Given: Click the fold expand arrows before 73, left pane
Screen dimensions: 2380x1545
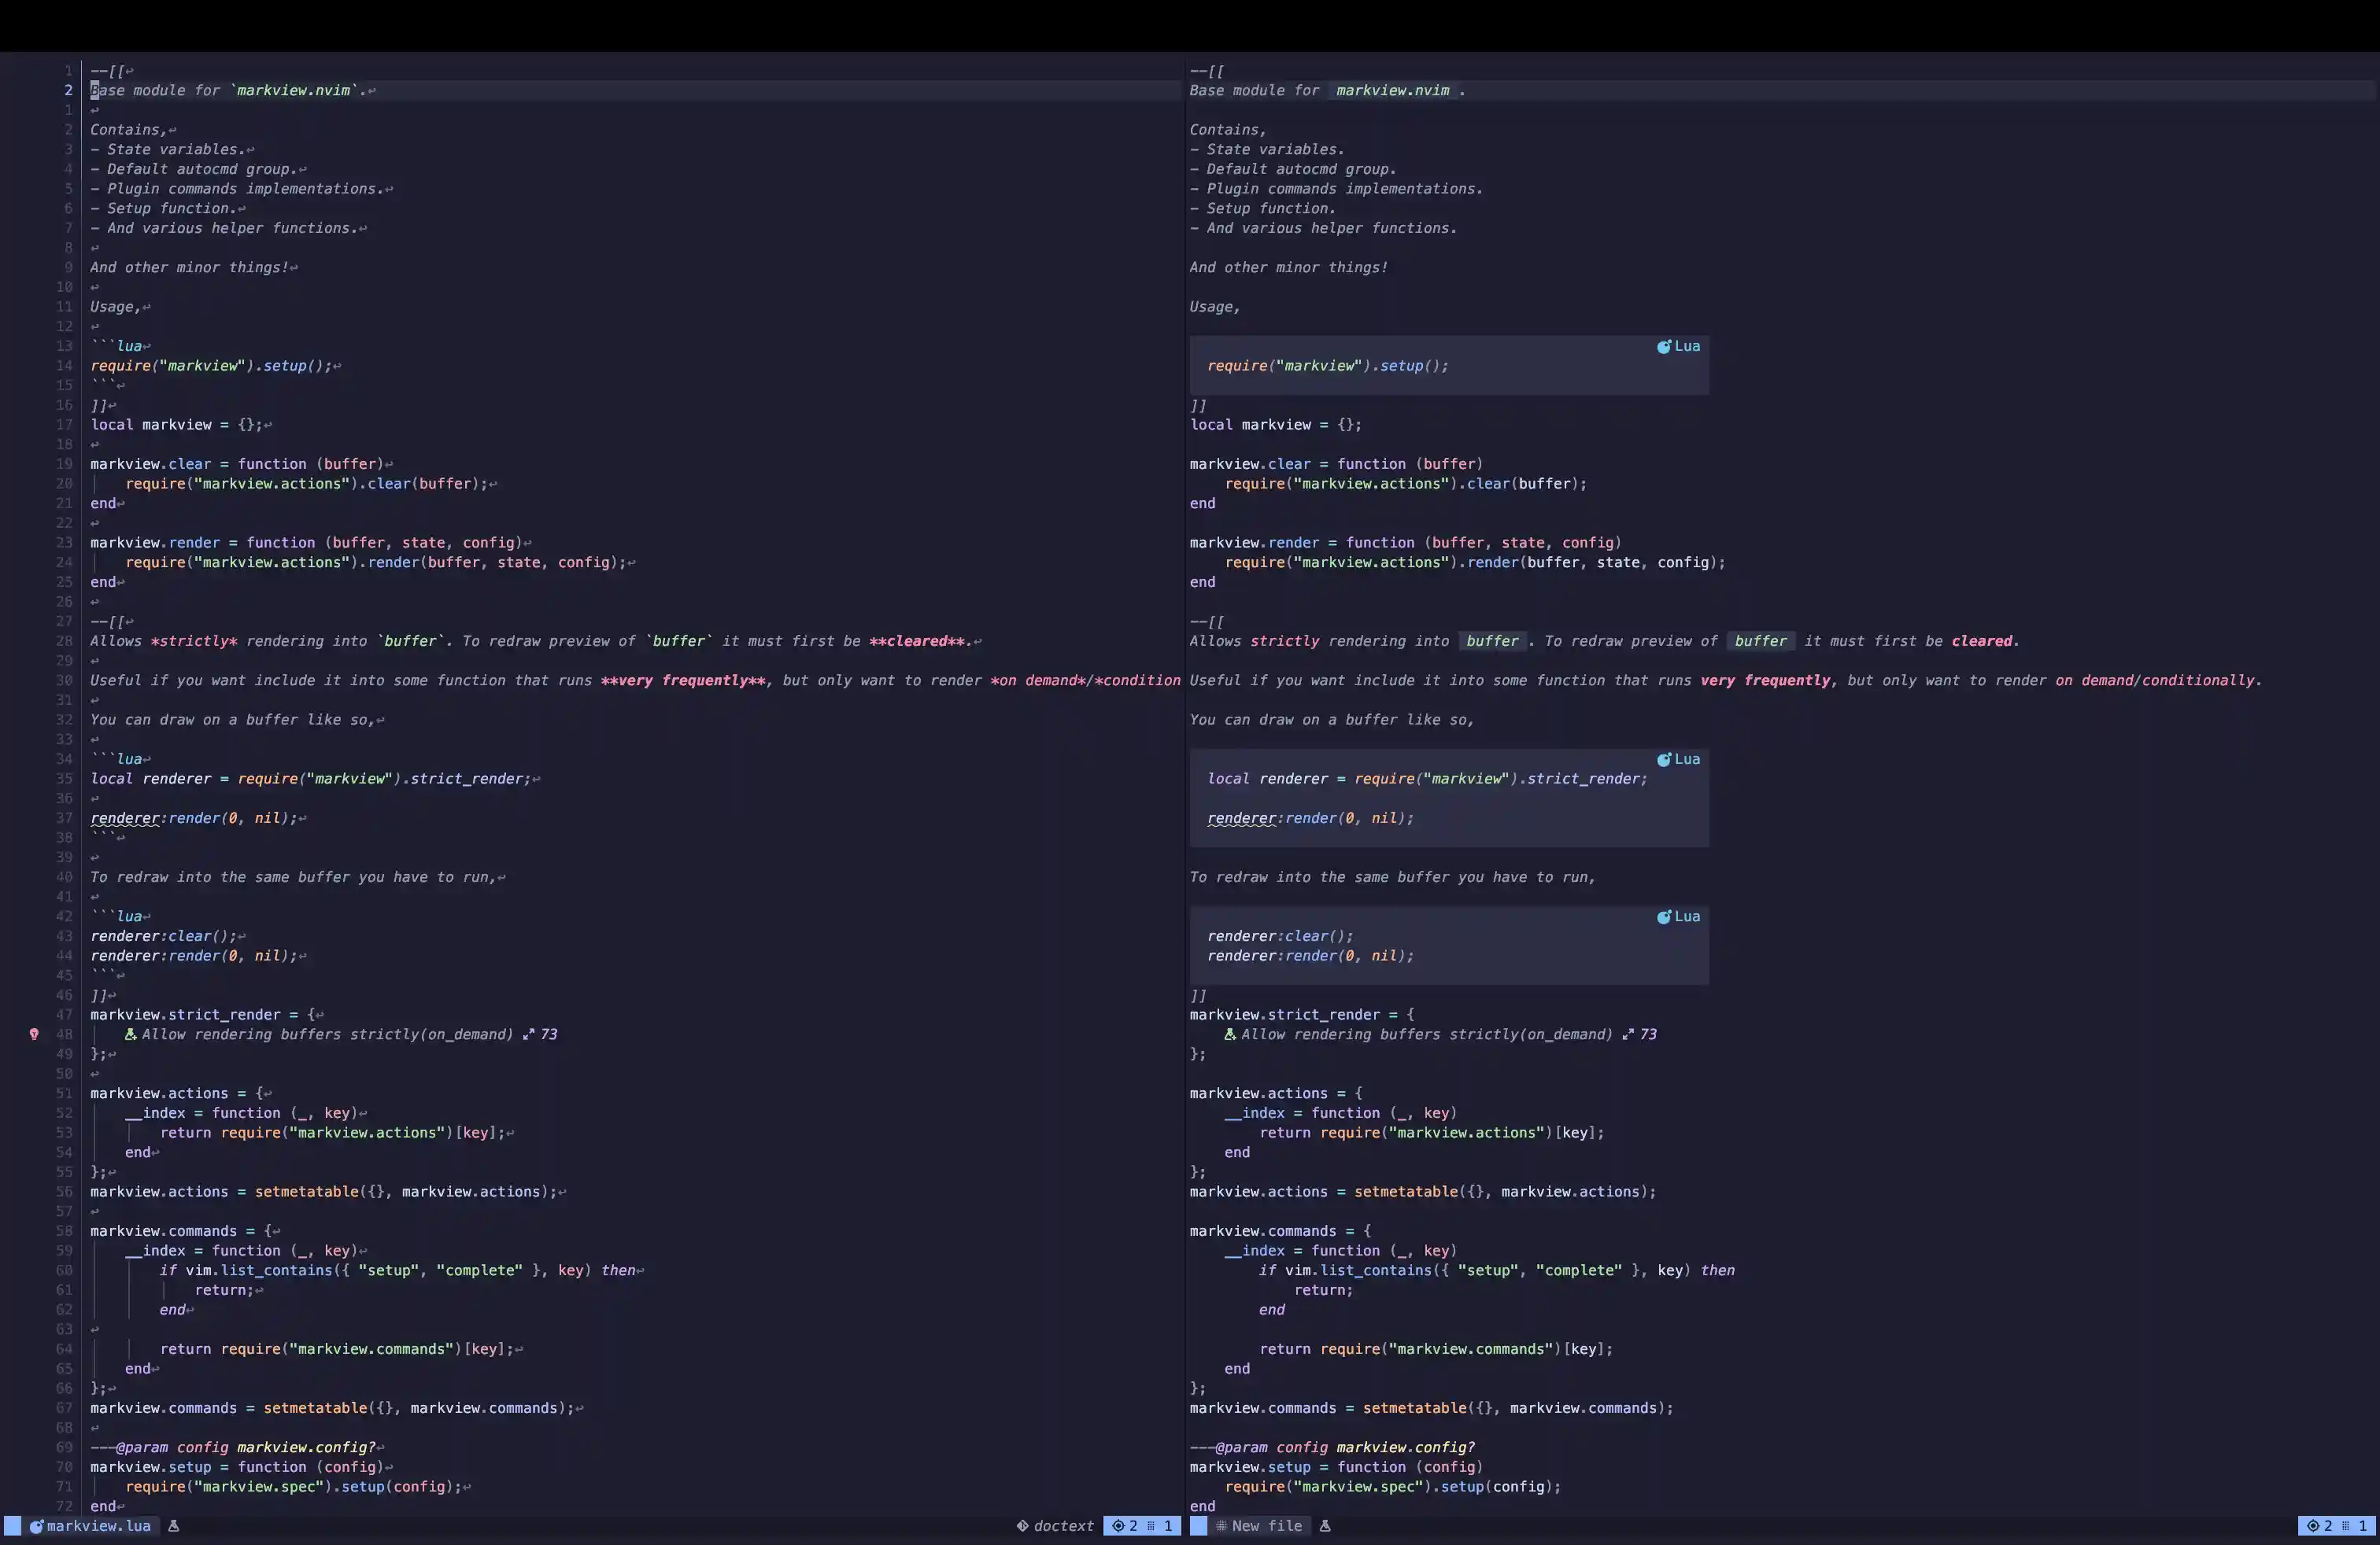Looking at the screenshot, I should [x=529, y=1034].
